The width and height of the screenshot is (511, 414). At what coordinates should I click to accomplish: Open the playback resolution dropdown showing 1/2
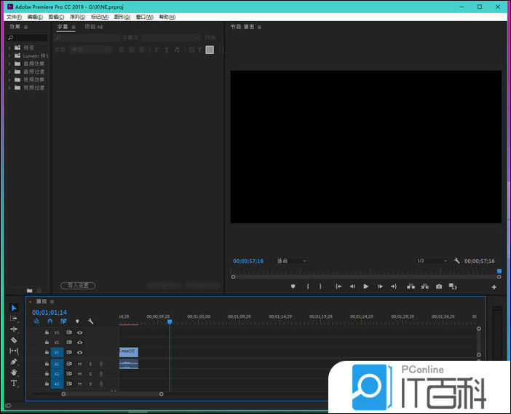point(432,261)
